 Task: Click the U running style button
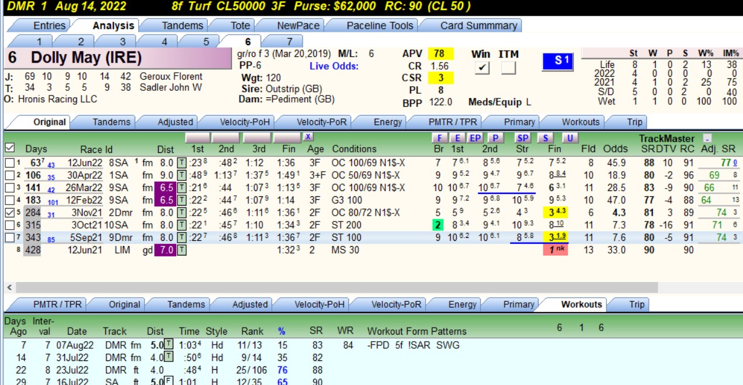570,138
